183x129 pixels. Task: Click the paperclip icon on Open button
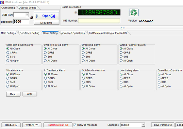[x=37, y=16]
